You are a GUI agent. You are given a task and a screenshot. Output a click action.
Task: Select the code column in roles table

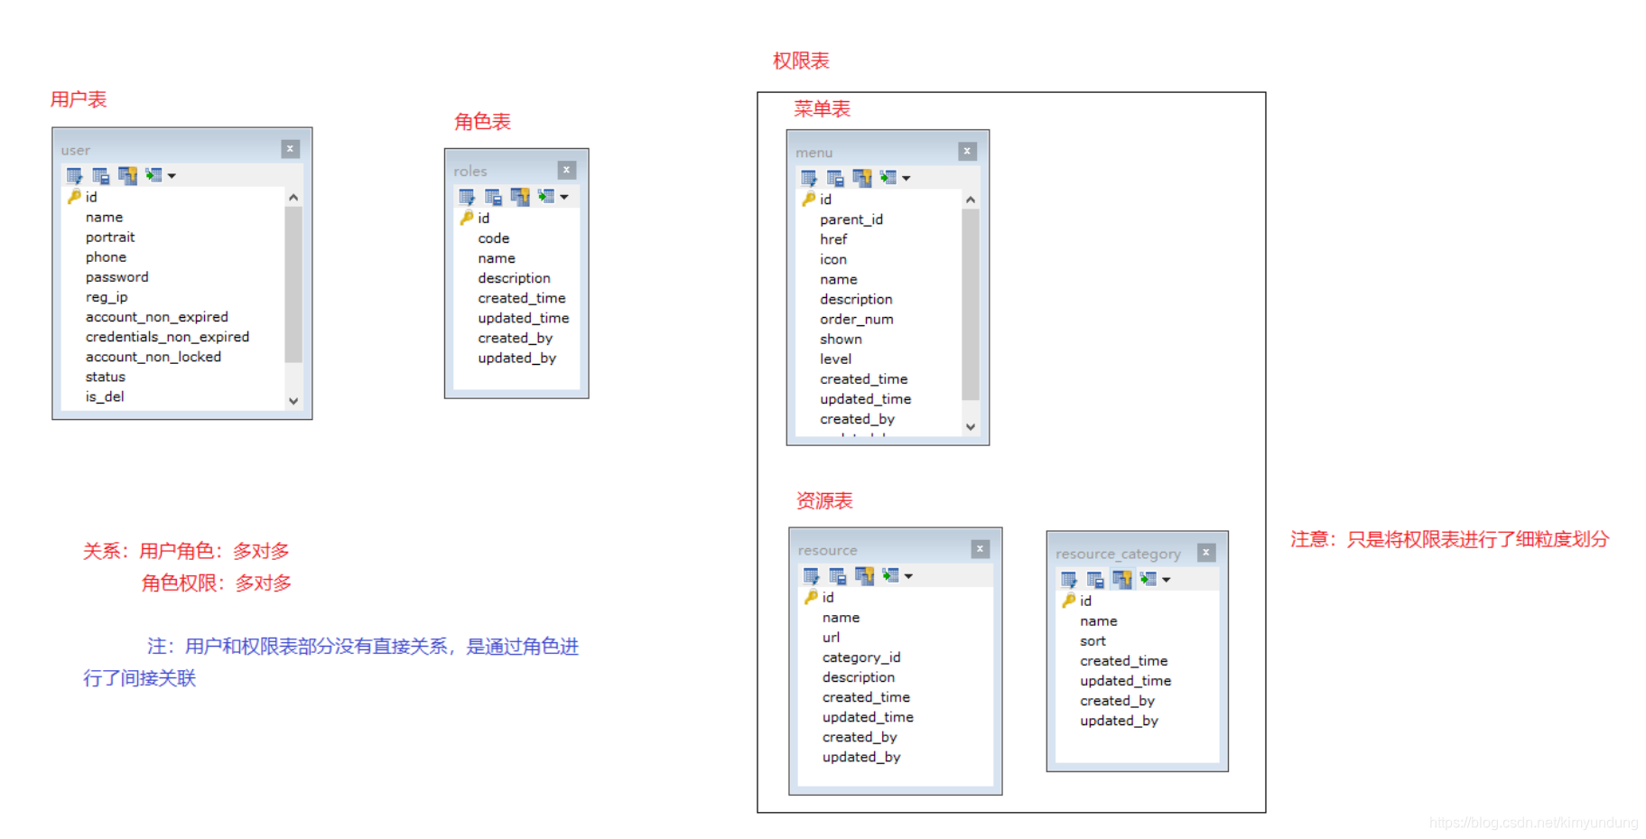[494, 238]
